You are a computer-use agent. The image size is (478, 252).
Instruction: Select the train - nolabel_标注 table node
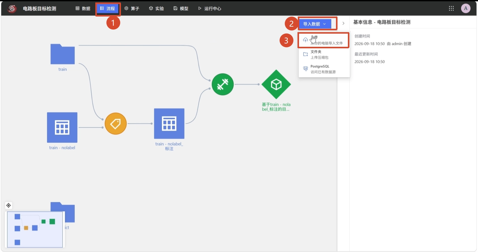(x=169, y=124)
